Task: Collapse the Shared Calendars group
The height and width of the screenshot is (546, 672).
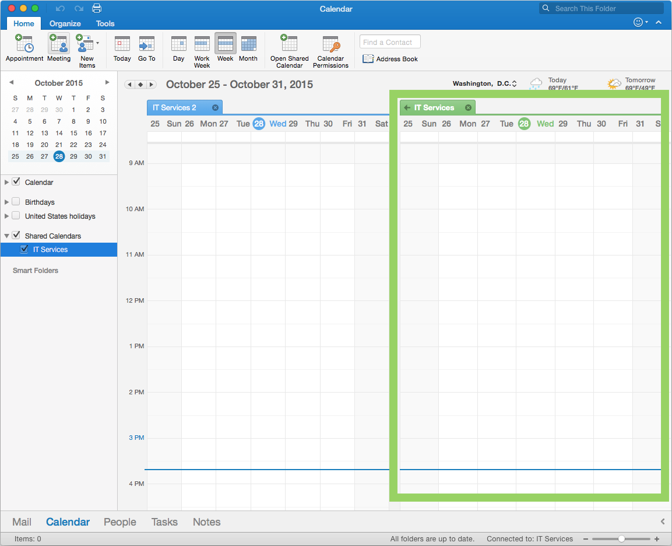Action: (7, 236)
